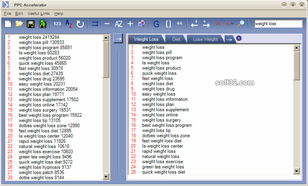
Task: Click the PPC Accelerator logo in title bar
Action: [6, 5]
